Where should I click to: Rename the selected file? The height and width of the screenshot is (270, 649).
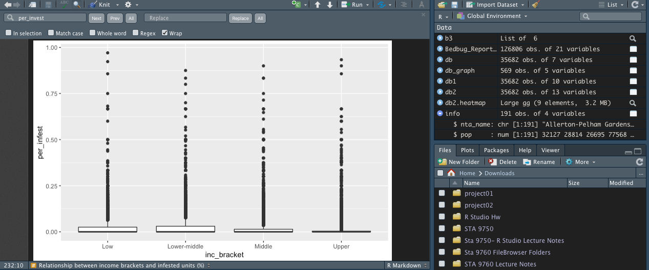(539, 162)
